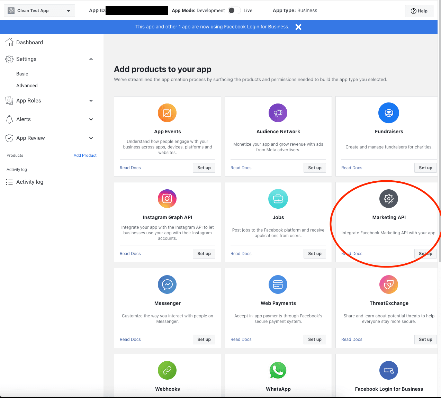Viewport: 441px width, 398px height.
Task: Click the Add Product link
Action: pyautogui.click(x=85, y=155)
